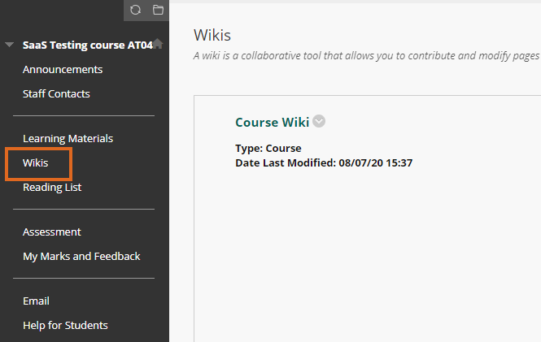Collapse the SaaS Testing course menu arrow
541x342 pixels.
coord(9,45)
